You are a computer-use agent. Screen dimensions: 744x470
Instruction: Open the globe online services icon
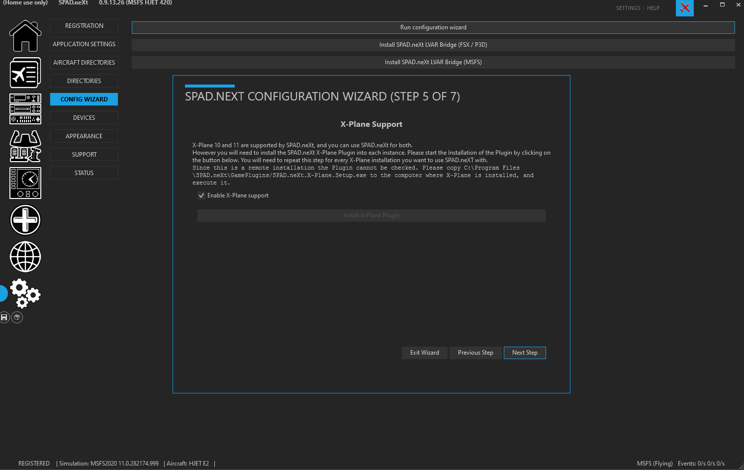coord(25,257)
